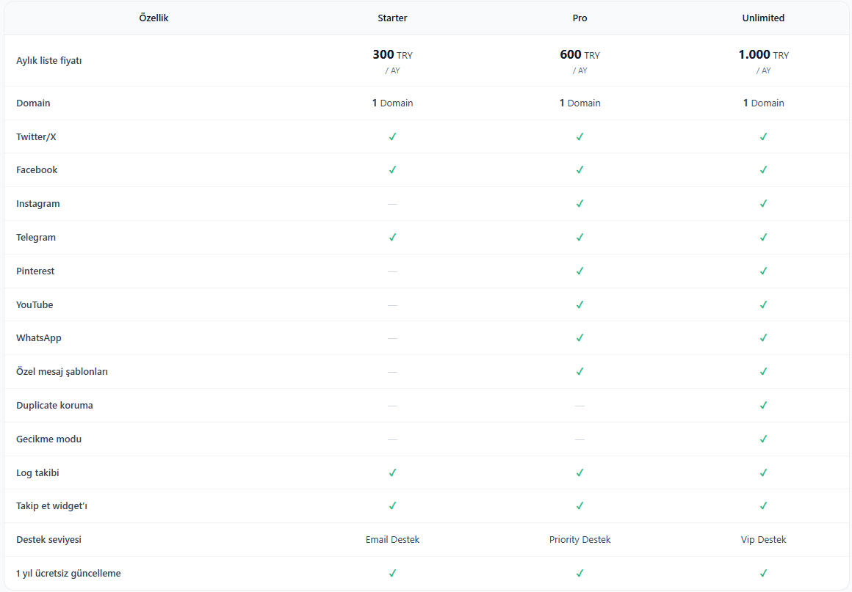Click the Özel mesaj şablonları row label

(x=62, y=372)
